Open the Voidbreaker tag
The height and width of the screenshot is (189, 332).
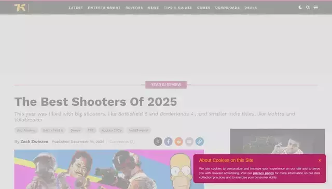[x=139, y=130]
